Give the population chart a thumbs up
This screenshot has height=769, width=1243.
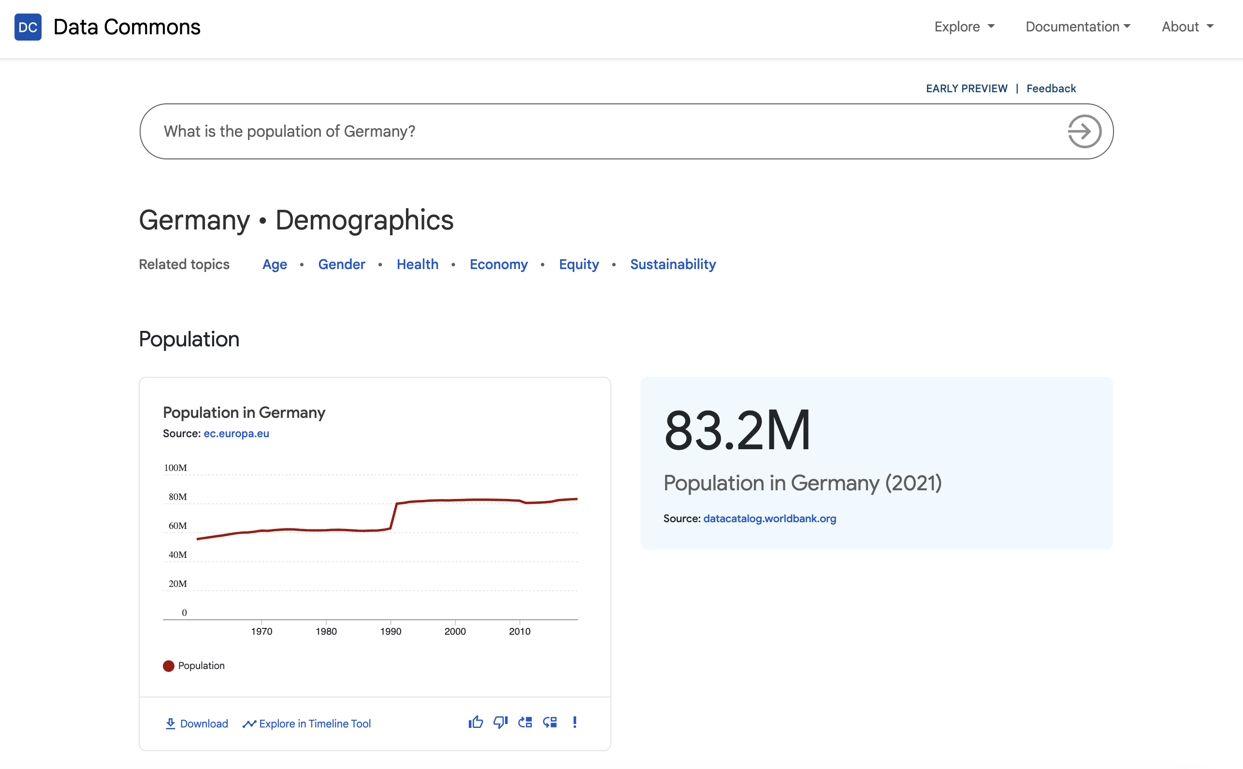[476, 723]
